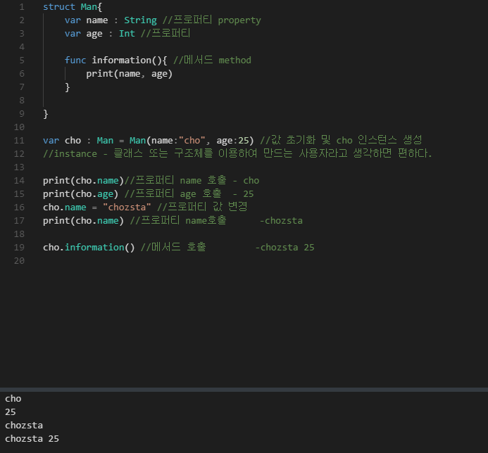Click the '-chozsta 25' comment on line 19
Image resolution: width=488 pixels, height=453 pixels.
284,248
